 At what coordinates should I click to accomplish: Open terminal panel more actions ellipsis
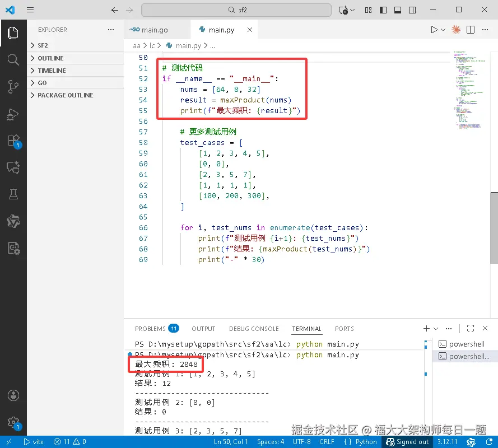(x=449, y=328)
